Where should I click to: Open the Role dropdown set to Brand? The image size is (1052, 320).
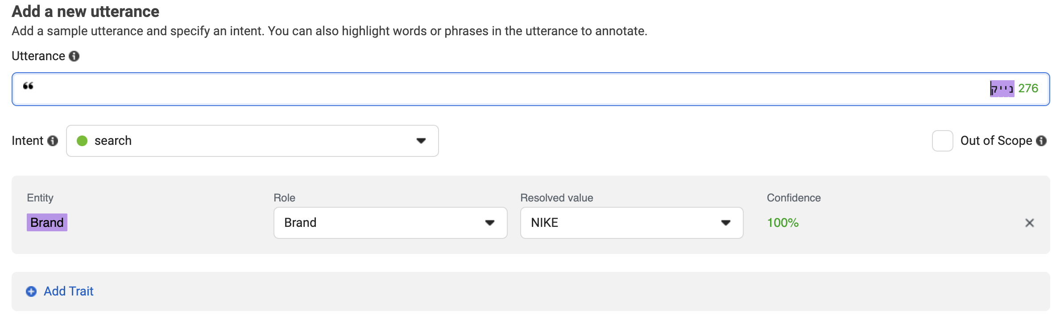click(390, 223)
